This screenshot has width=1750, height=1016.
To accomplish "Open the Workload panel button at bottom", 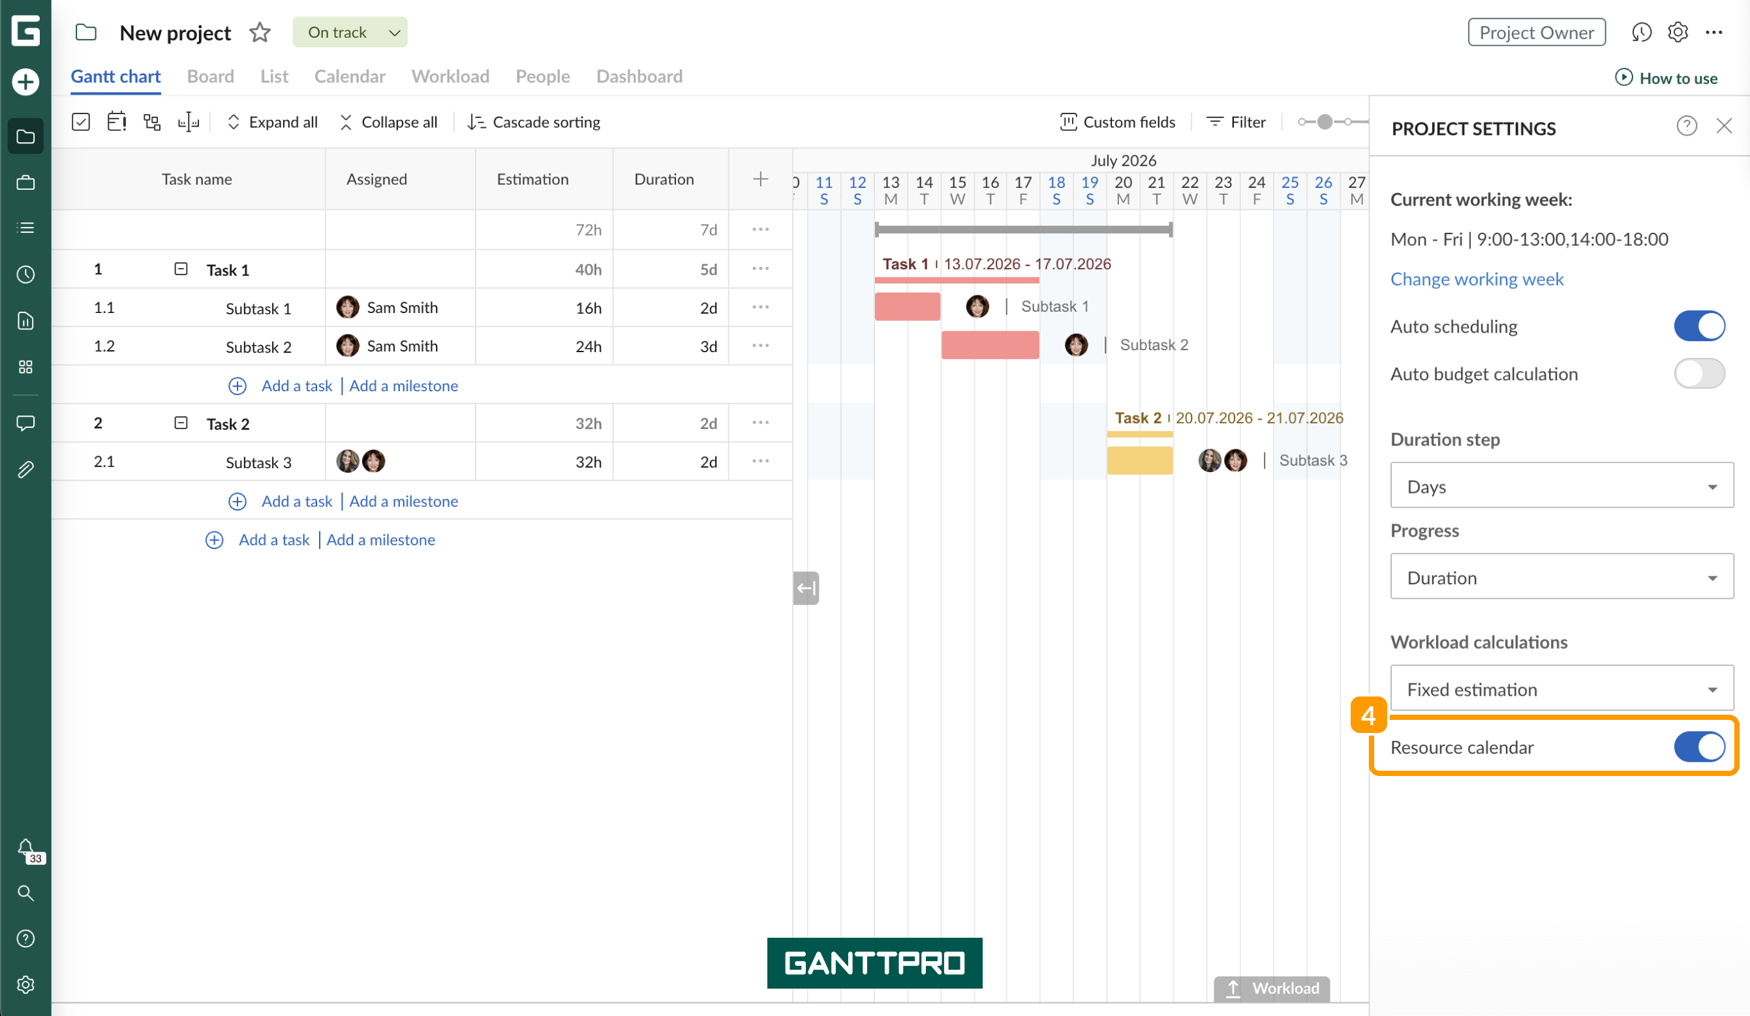I will (x=1272, y=988).
